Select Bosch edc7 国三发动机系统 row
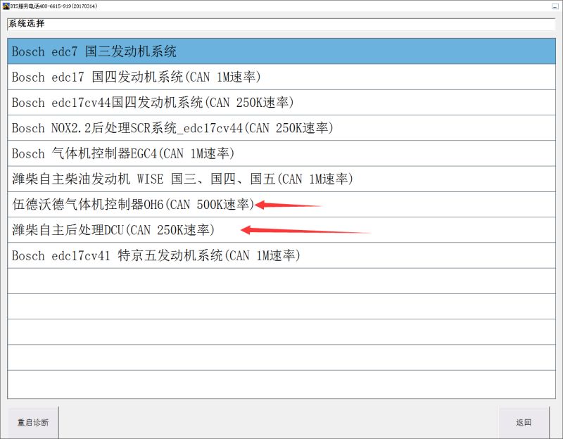The image size is (563, 439). [281, 51]
